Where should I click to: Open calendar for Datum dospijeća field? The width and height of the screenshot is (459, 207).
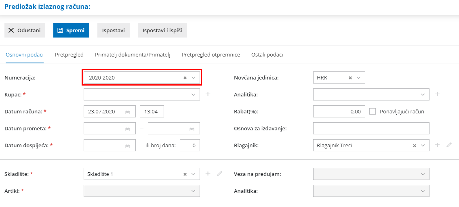[x=128, y=146]
